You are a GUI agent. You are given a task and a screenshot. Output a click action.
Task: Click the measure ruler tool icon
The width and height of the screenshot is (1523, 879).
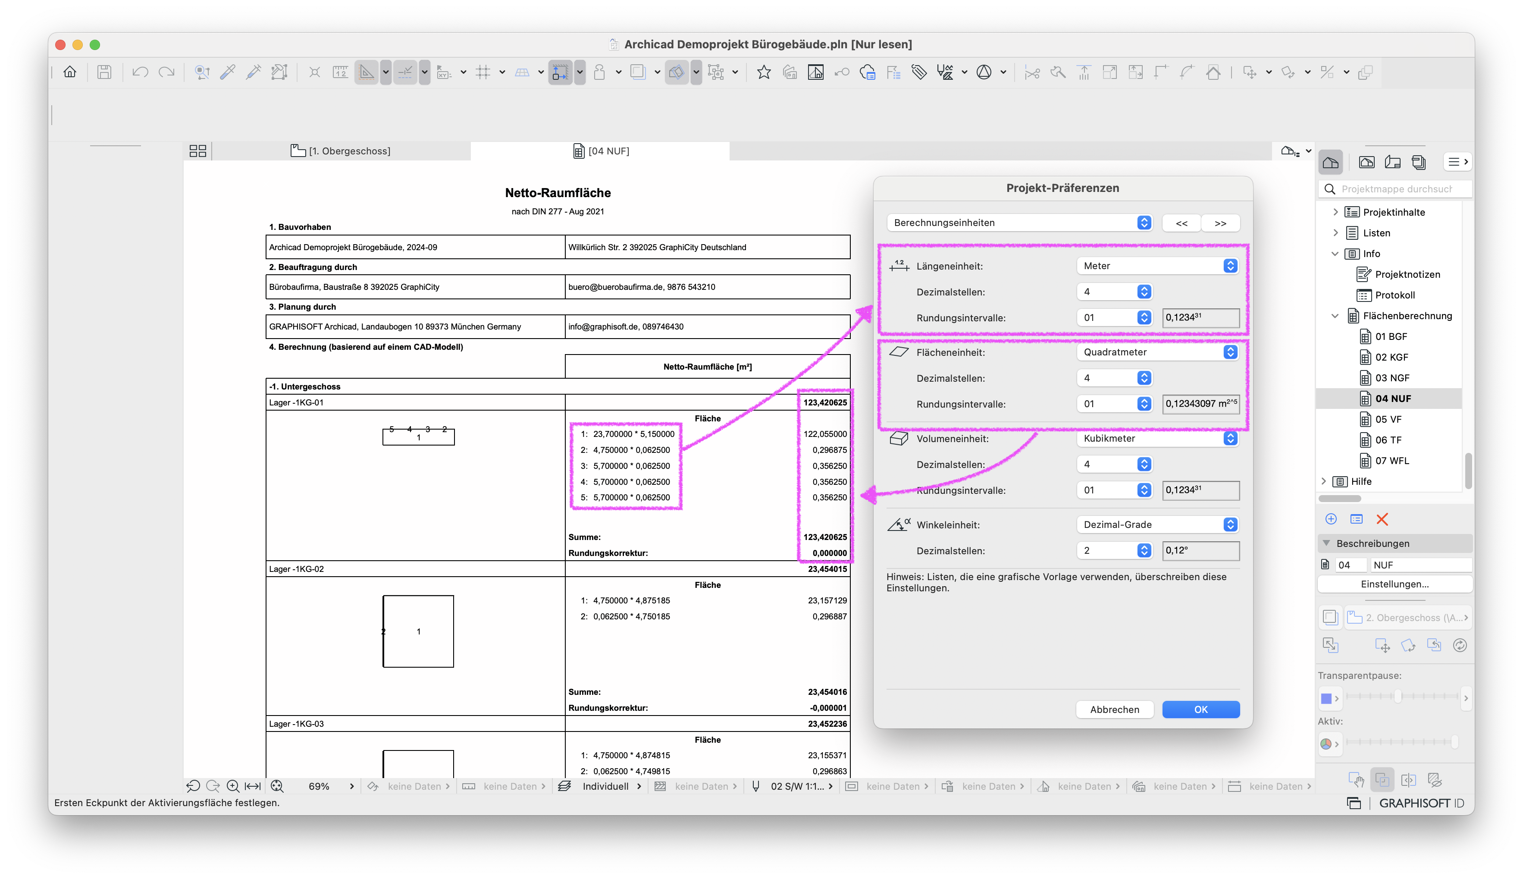(340, 72)
